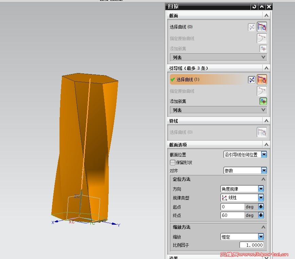The image size is (295, 259).
Task: Click the 规律类型 label
Action: (181, 198)
